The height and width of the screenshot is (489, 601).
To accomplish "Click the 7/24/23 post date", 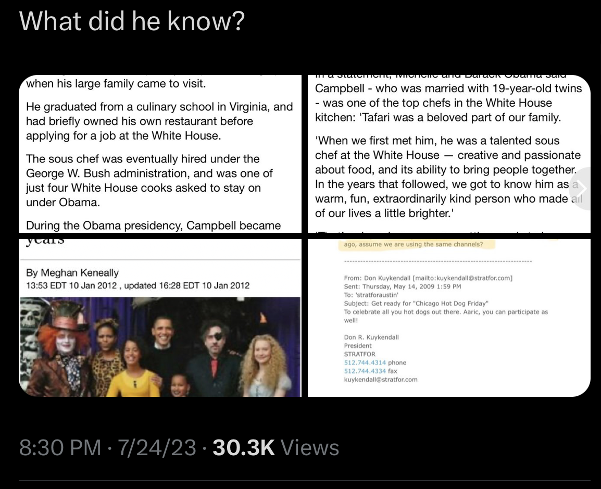I will [157, 448].
